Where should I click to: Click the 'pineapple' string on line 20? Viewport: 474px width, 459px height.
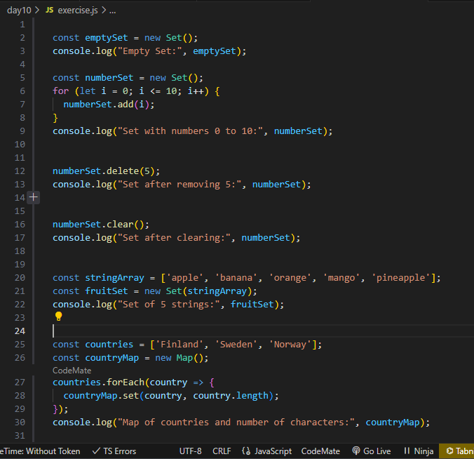tap(400, 278)
